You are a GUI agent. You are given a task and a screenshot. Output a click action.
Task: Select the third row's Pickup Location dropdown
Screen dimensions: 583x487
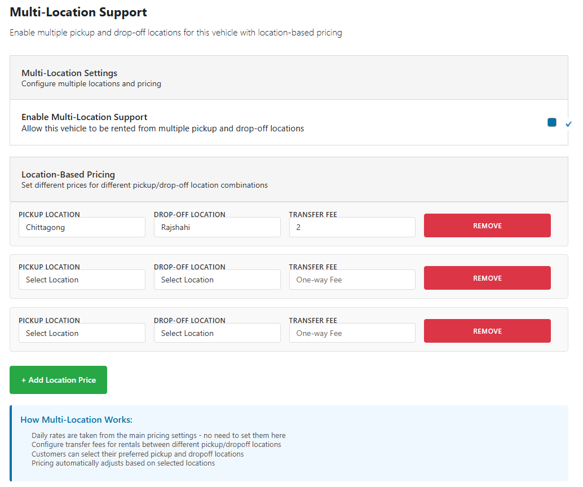tap(82, 333)
